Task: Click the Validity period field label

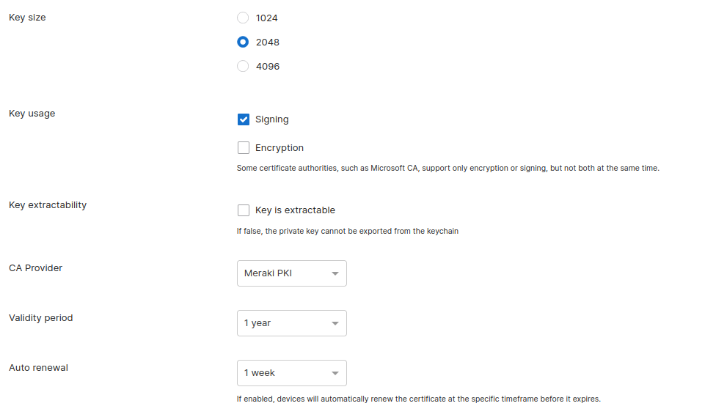Action: tap(40, 318)
